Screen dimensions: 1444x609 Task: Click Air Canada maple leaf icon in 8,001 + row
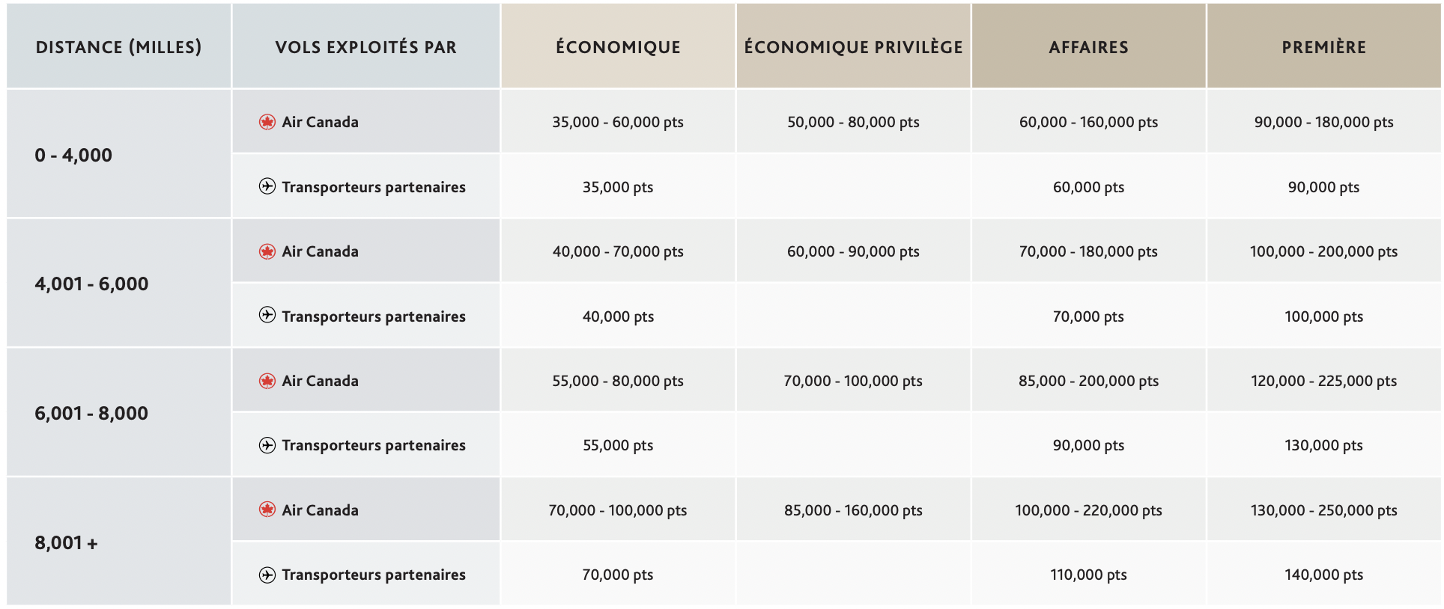point(267,509)
